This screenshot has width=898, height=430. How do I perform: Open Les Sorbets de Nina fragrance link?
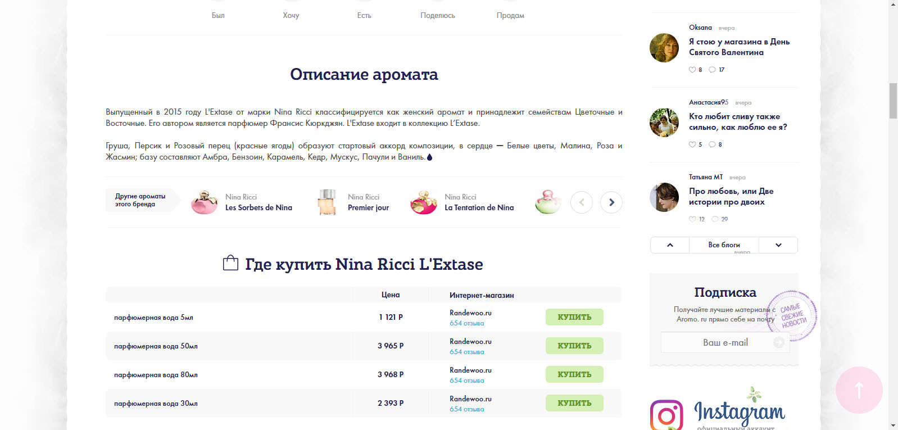point(258,208)
